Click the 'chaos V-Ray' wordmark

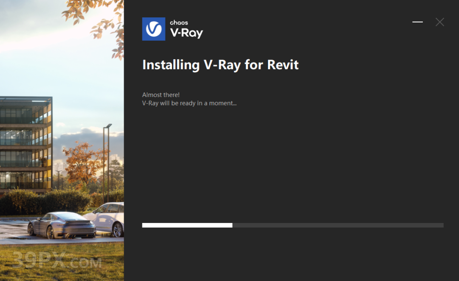coord(187,29)
